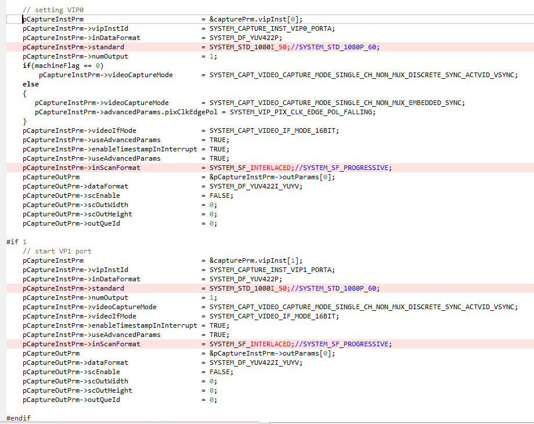Click 'SYSTEM_VIP_PIX_CLK_EDGE_POL_FALLING;' value
Viewport: 534px width, 424px height.
click(302, 112)
